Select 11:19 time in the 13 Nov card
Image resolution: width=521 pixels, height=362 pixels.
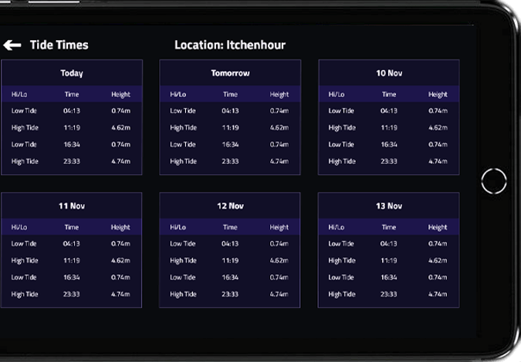click(x=389, y=260)
